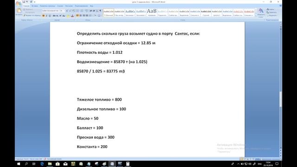
Task: Toggle show paragraph marks (¶)
Action: pyautogui.click(x=100, y=11)
